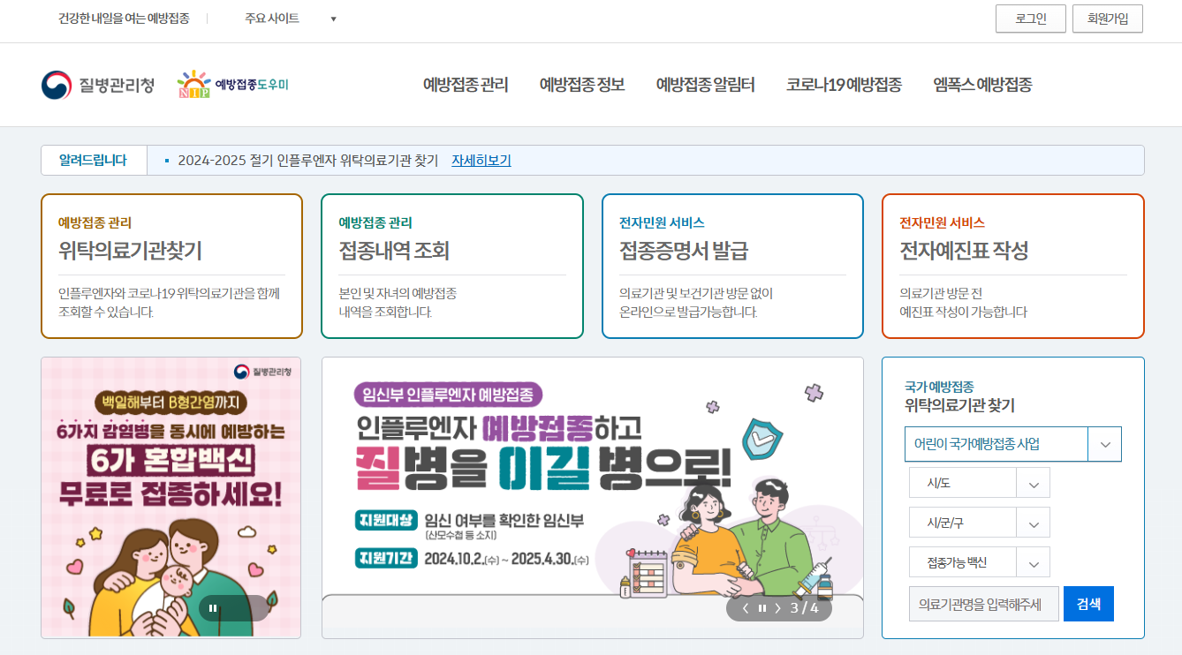This screenshot has height=655, width=1182.
Task: Open the 자세히보기 link
Action: point(481,161)
